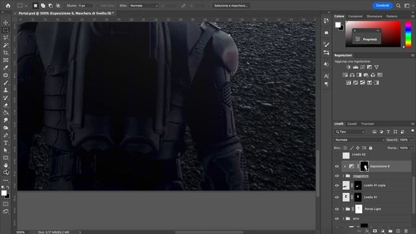This screenshot has height=234, width=416.
Task: Select the Type tool
Action: click(x=6, y=143)
